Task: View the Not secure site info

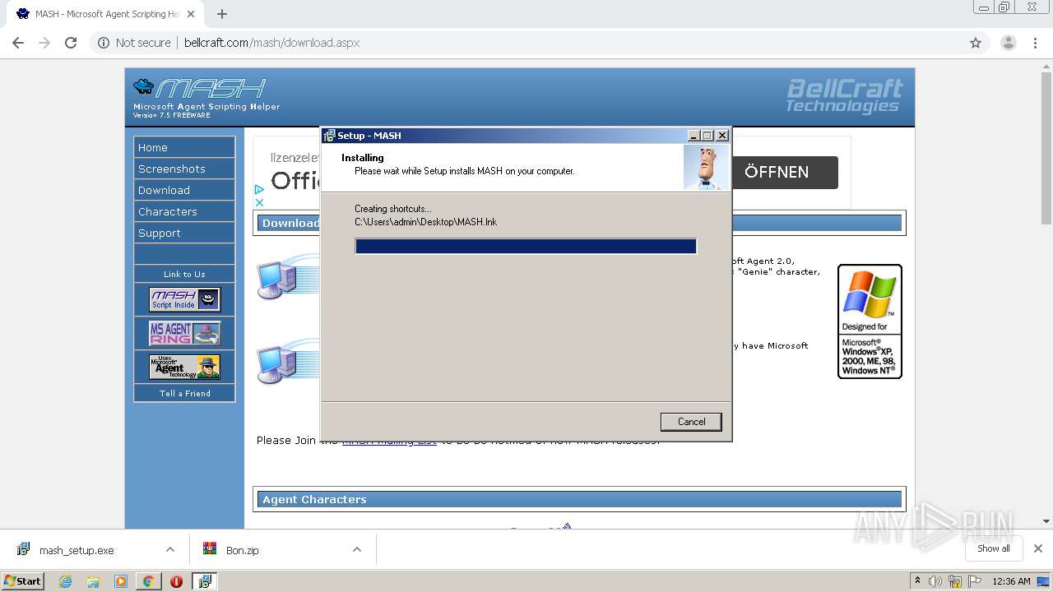Action: click(134, 43)
